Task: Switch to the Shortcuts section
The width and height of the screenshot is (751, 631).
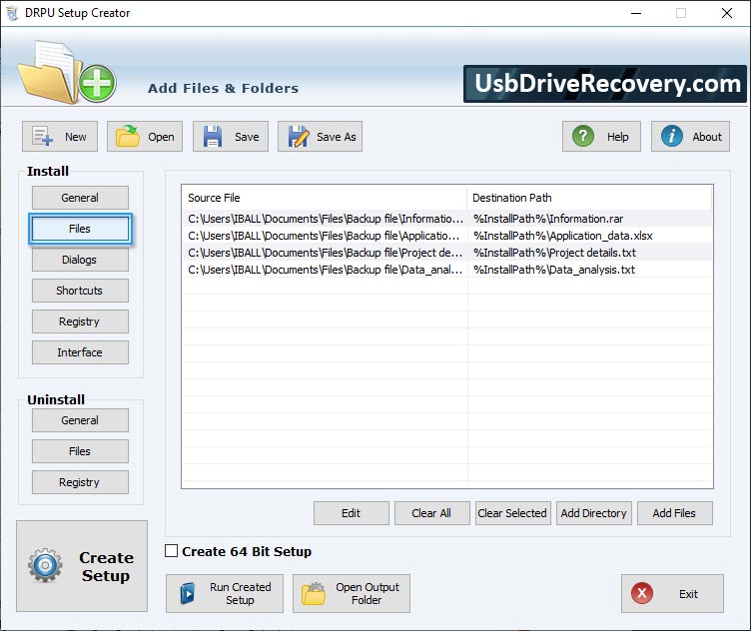Action: pyautogui.click(x=80, y=291)
